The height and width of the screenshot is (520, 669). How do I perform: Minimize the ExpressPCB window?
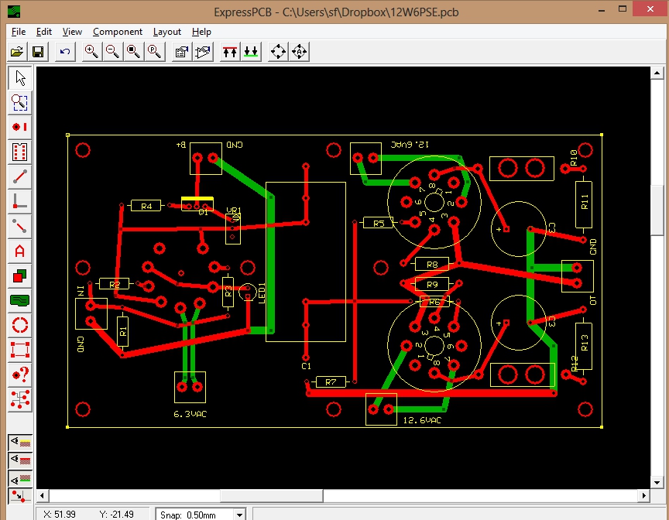(602, 10)
